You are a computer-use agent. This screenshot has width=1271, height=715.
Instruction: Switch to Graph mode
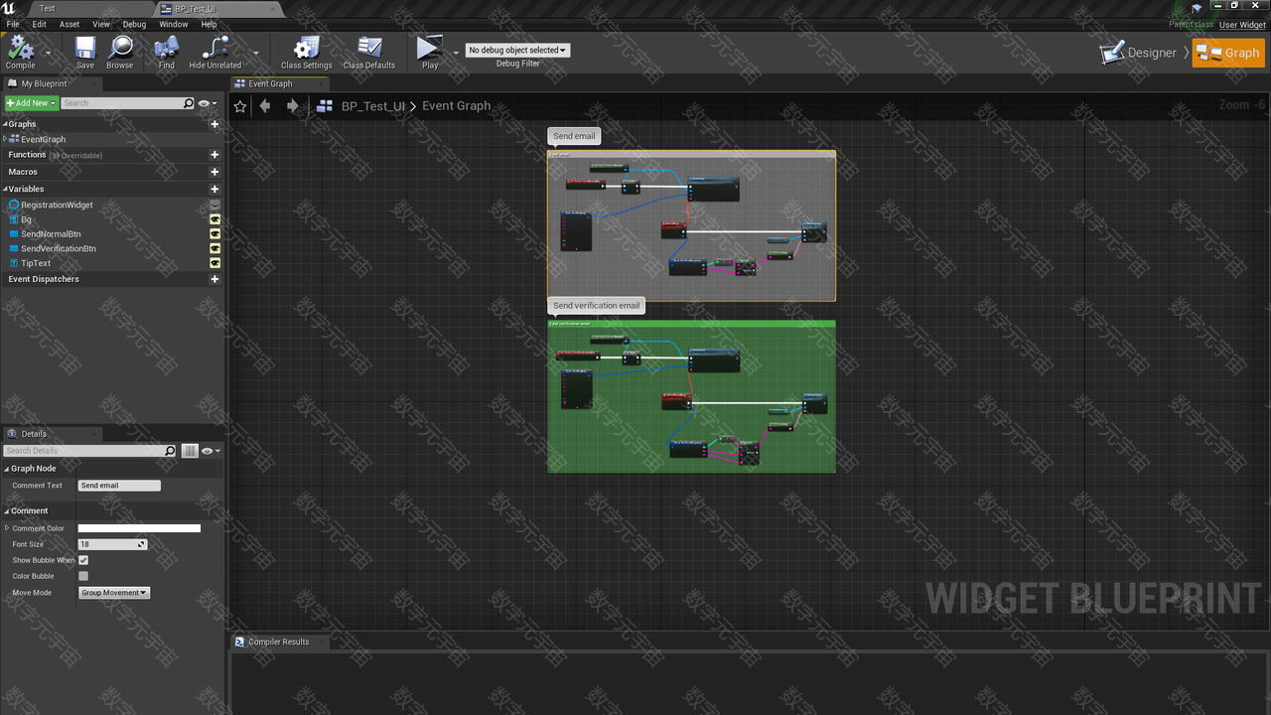coord(1228,53)
